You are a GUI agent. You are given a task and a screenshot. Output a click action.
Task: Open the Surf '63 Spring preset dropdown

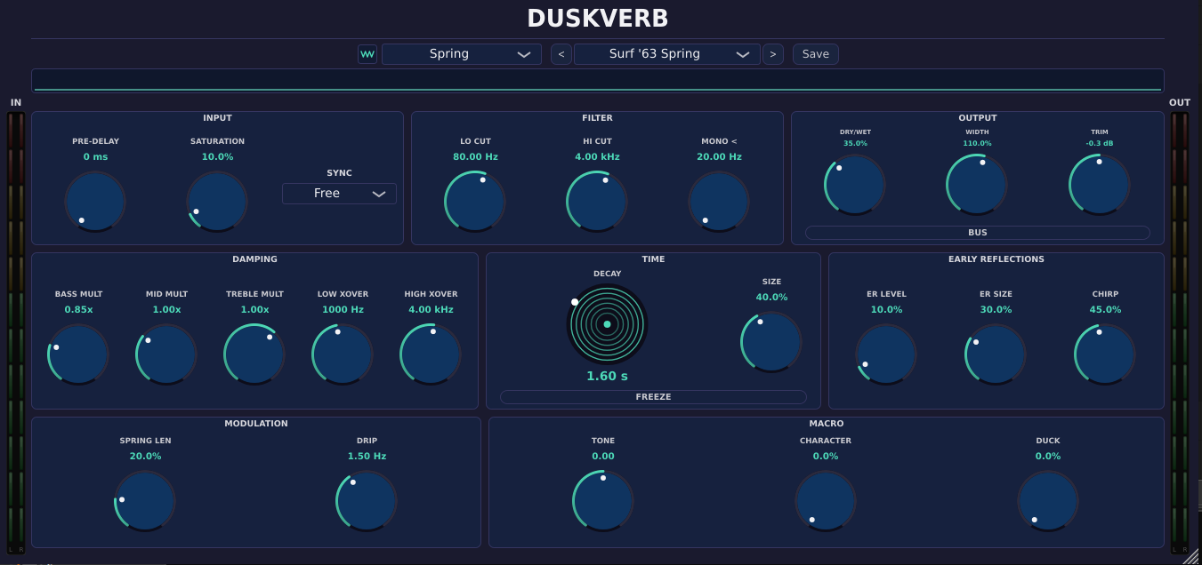point(667,54)
